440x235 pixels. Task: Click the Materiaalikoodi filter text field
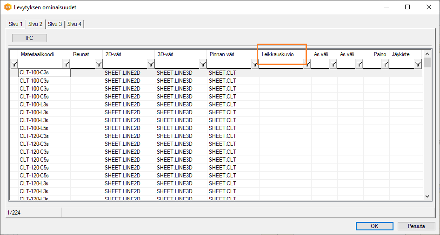[x=40, y=64]
